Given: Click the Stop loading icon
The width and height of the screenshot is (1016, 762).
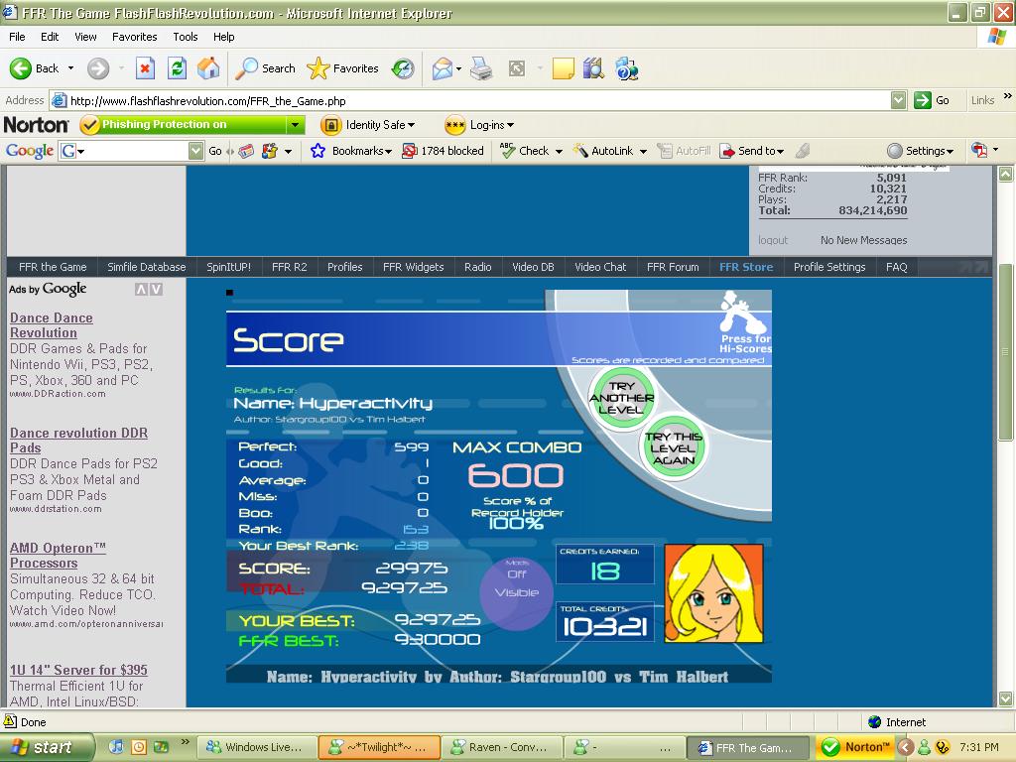Looking at the screenshot, I should [x=145, y=68].
